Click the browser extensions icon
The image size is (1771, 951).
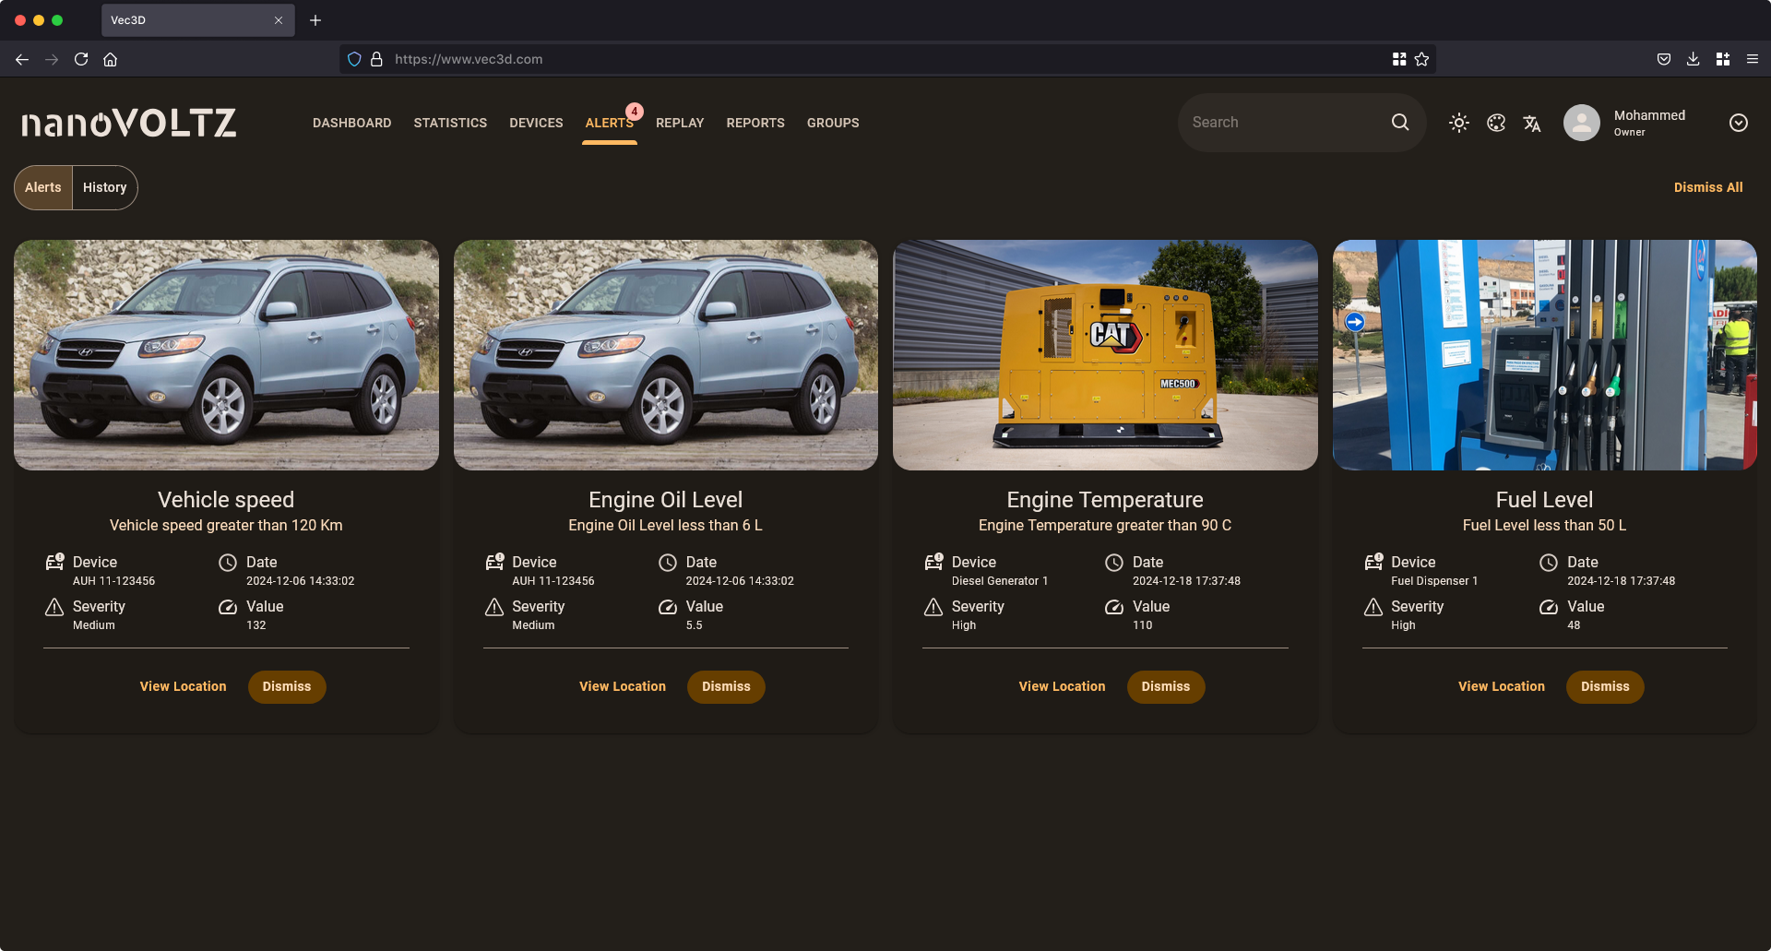1722,59
